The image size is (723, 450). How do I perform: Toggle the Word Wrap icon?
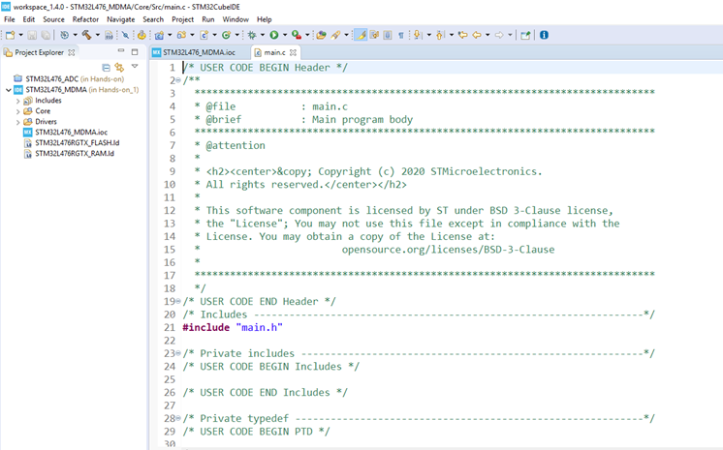point(374,35)
